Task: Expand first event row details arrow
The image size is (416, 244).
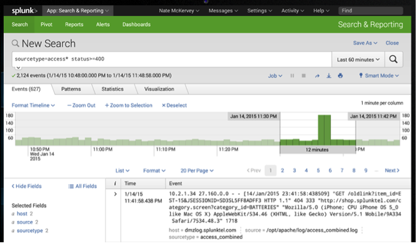Action: click(x=115, y=194)
